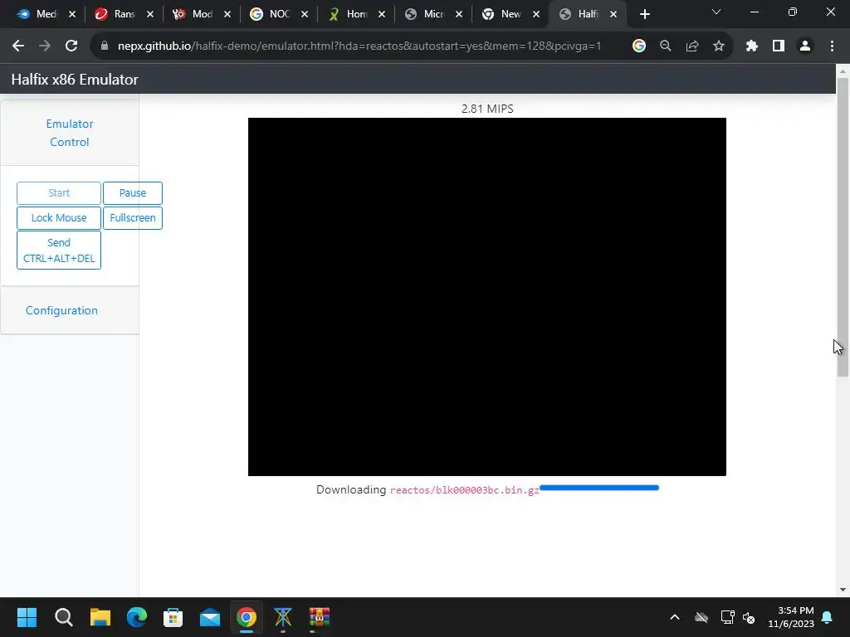Go forward with the browser forward arrow
Viewport: 850px width, 637px height.
tap(45, 46)
